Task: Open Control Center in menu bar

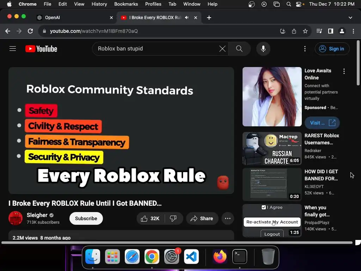Action: tap(298, 4)
